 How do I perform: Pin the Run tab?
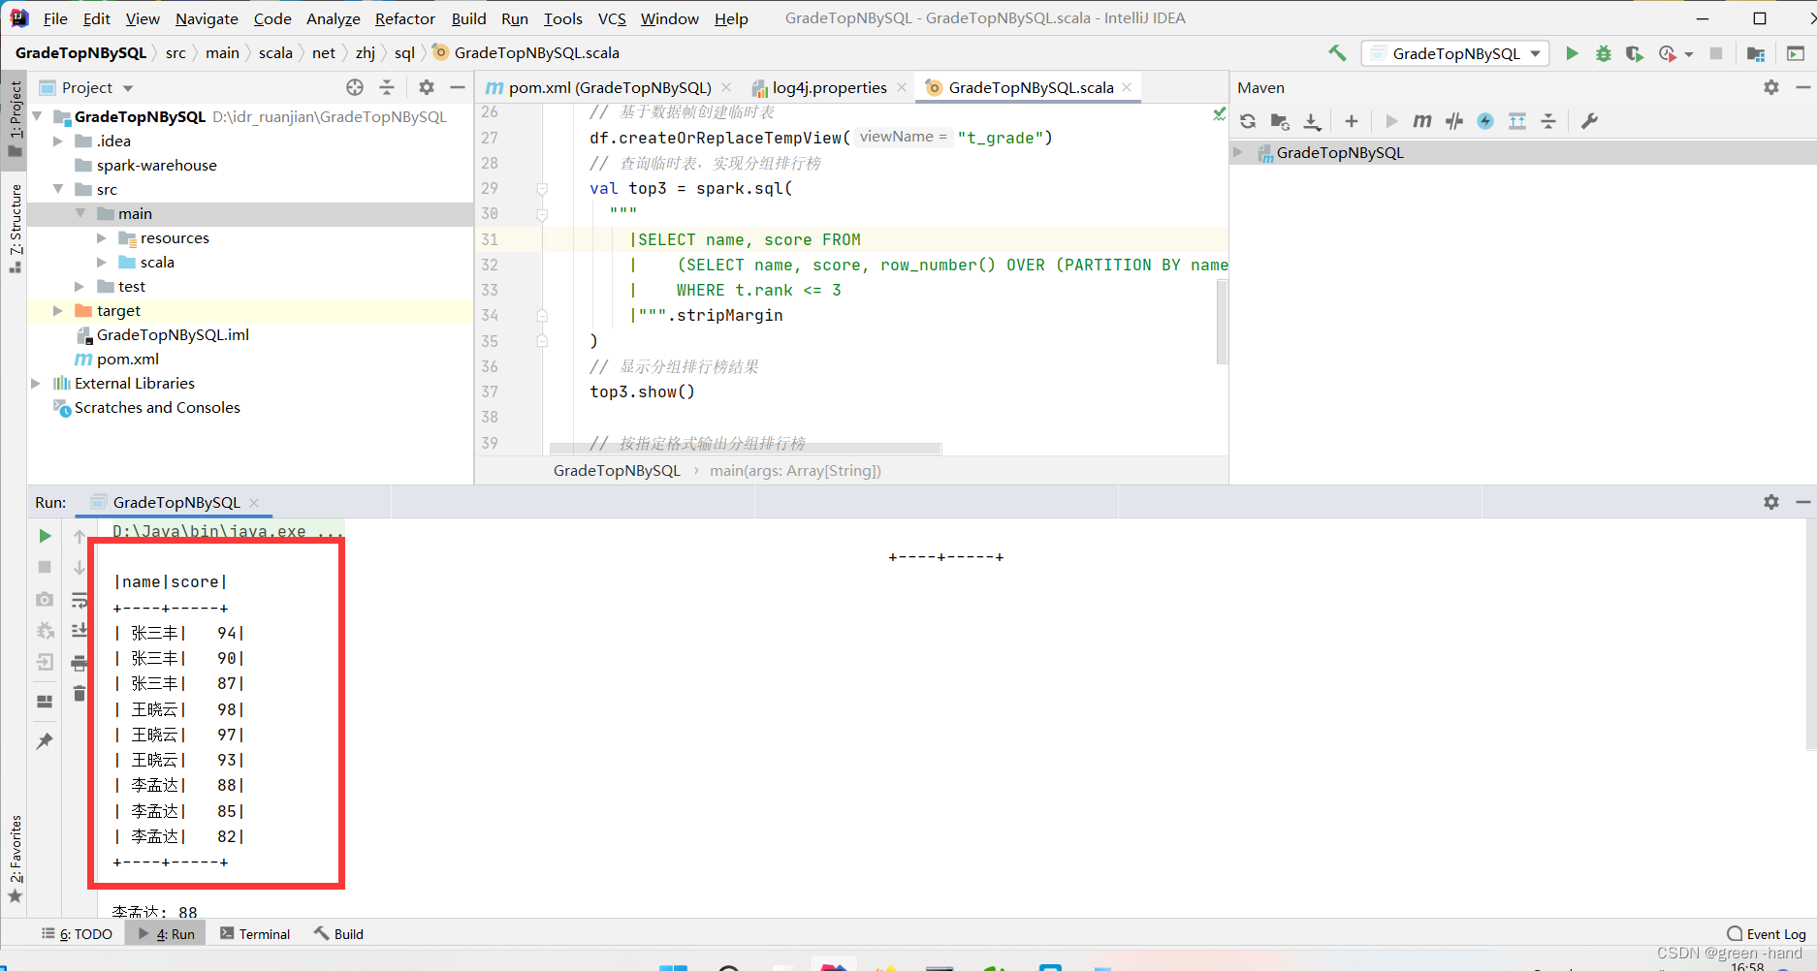tap(44, 741)
